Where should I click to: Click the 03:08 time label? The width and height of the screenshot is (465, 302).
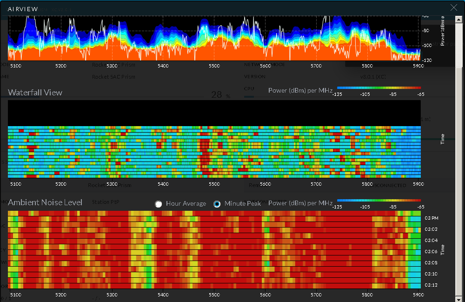coord(431,263)
